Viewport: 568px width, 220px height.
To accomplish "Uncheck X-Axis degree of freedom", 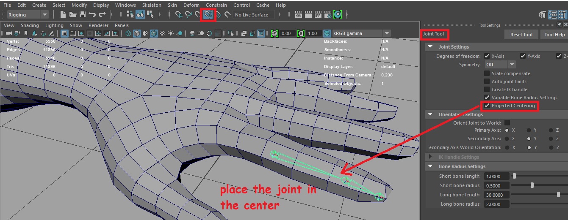I will coord(487,56).
